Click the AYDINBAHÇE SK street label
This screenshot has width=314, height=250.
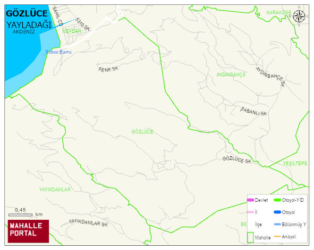(270, 77)
